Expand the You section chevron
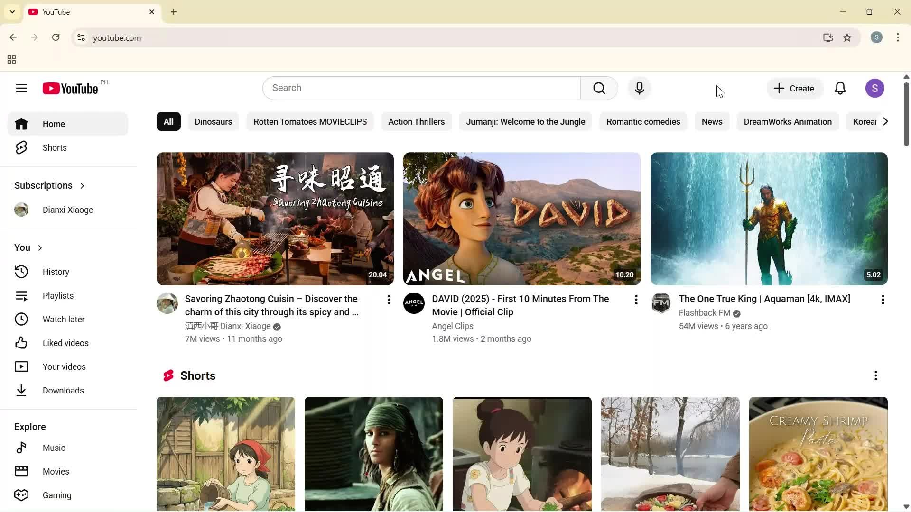The image size is (911, 512). click(x=40, y=247)
